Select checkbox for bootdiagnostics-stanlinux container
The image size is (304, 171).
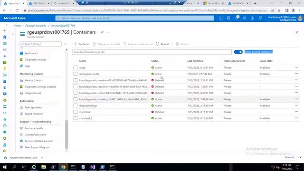[76, 99]
